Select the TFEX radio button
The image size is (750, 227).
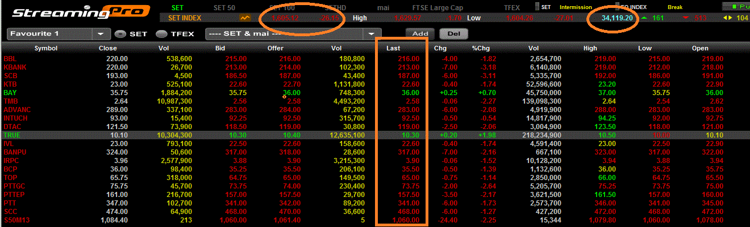point(161,34)
